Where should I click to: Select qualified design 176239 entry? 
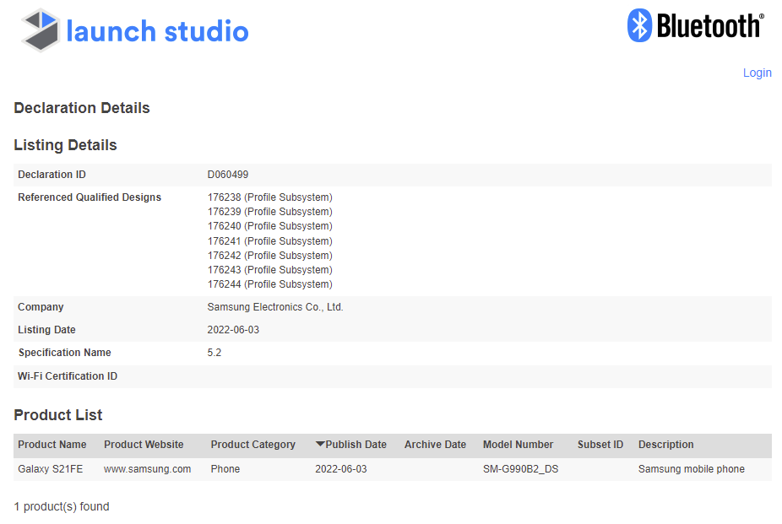click(269, 212)
